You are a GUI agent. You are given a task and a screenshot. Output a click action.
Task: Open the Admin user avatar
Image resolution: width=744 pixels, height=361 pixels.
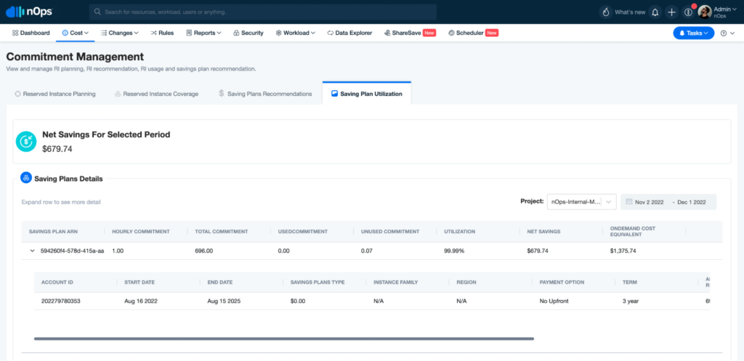[705, 12]
